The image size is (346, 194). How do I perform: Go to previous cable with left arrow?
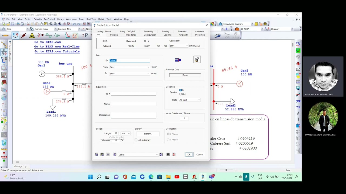(115, 155)
